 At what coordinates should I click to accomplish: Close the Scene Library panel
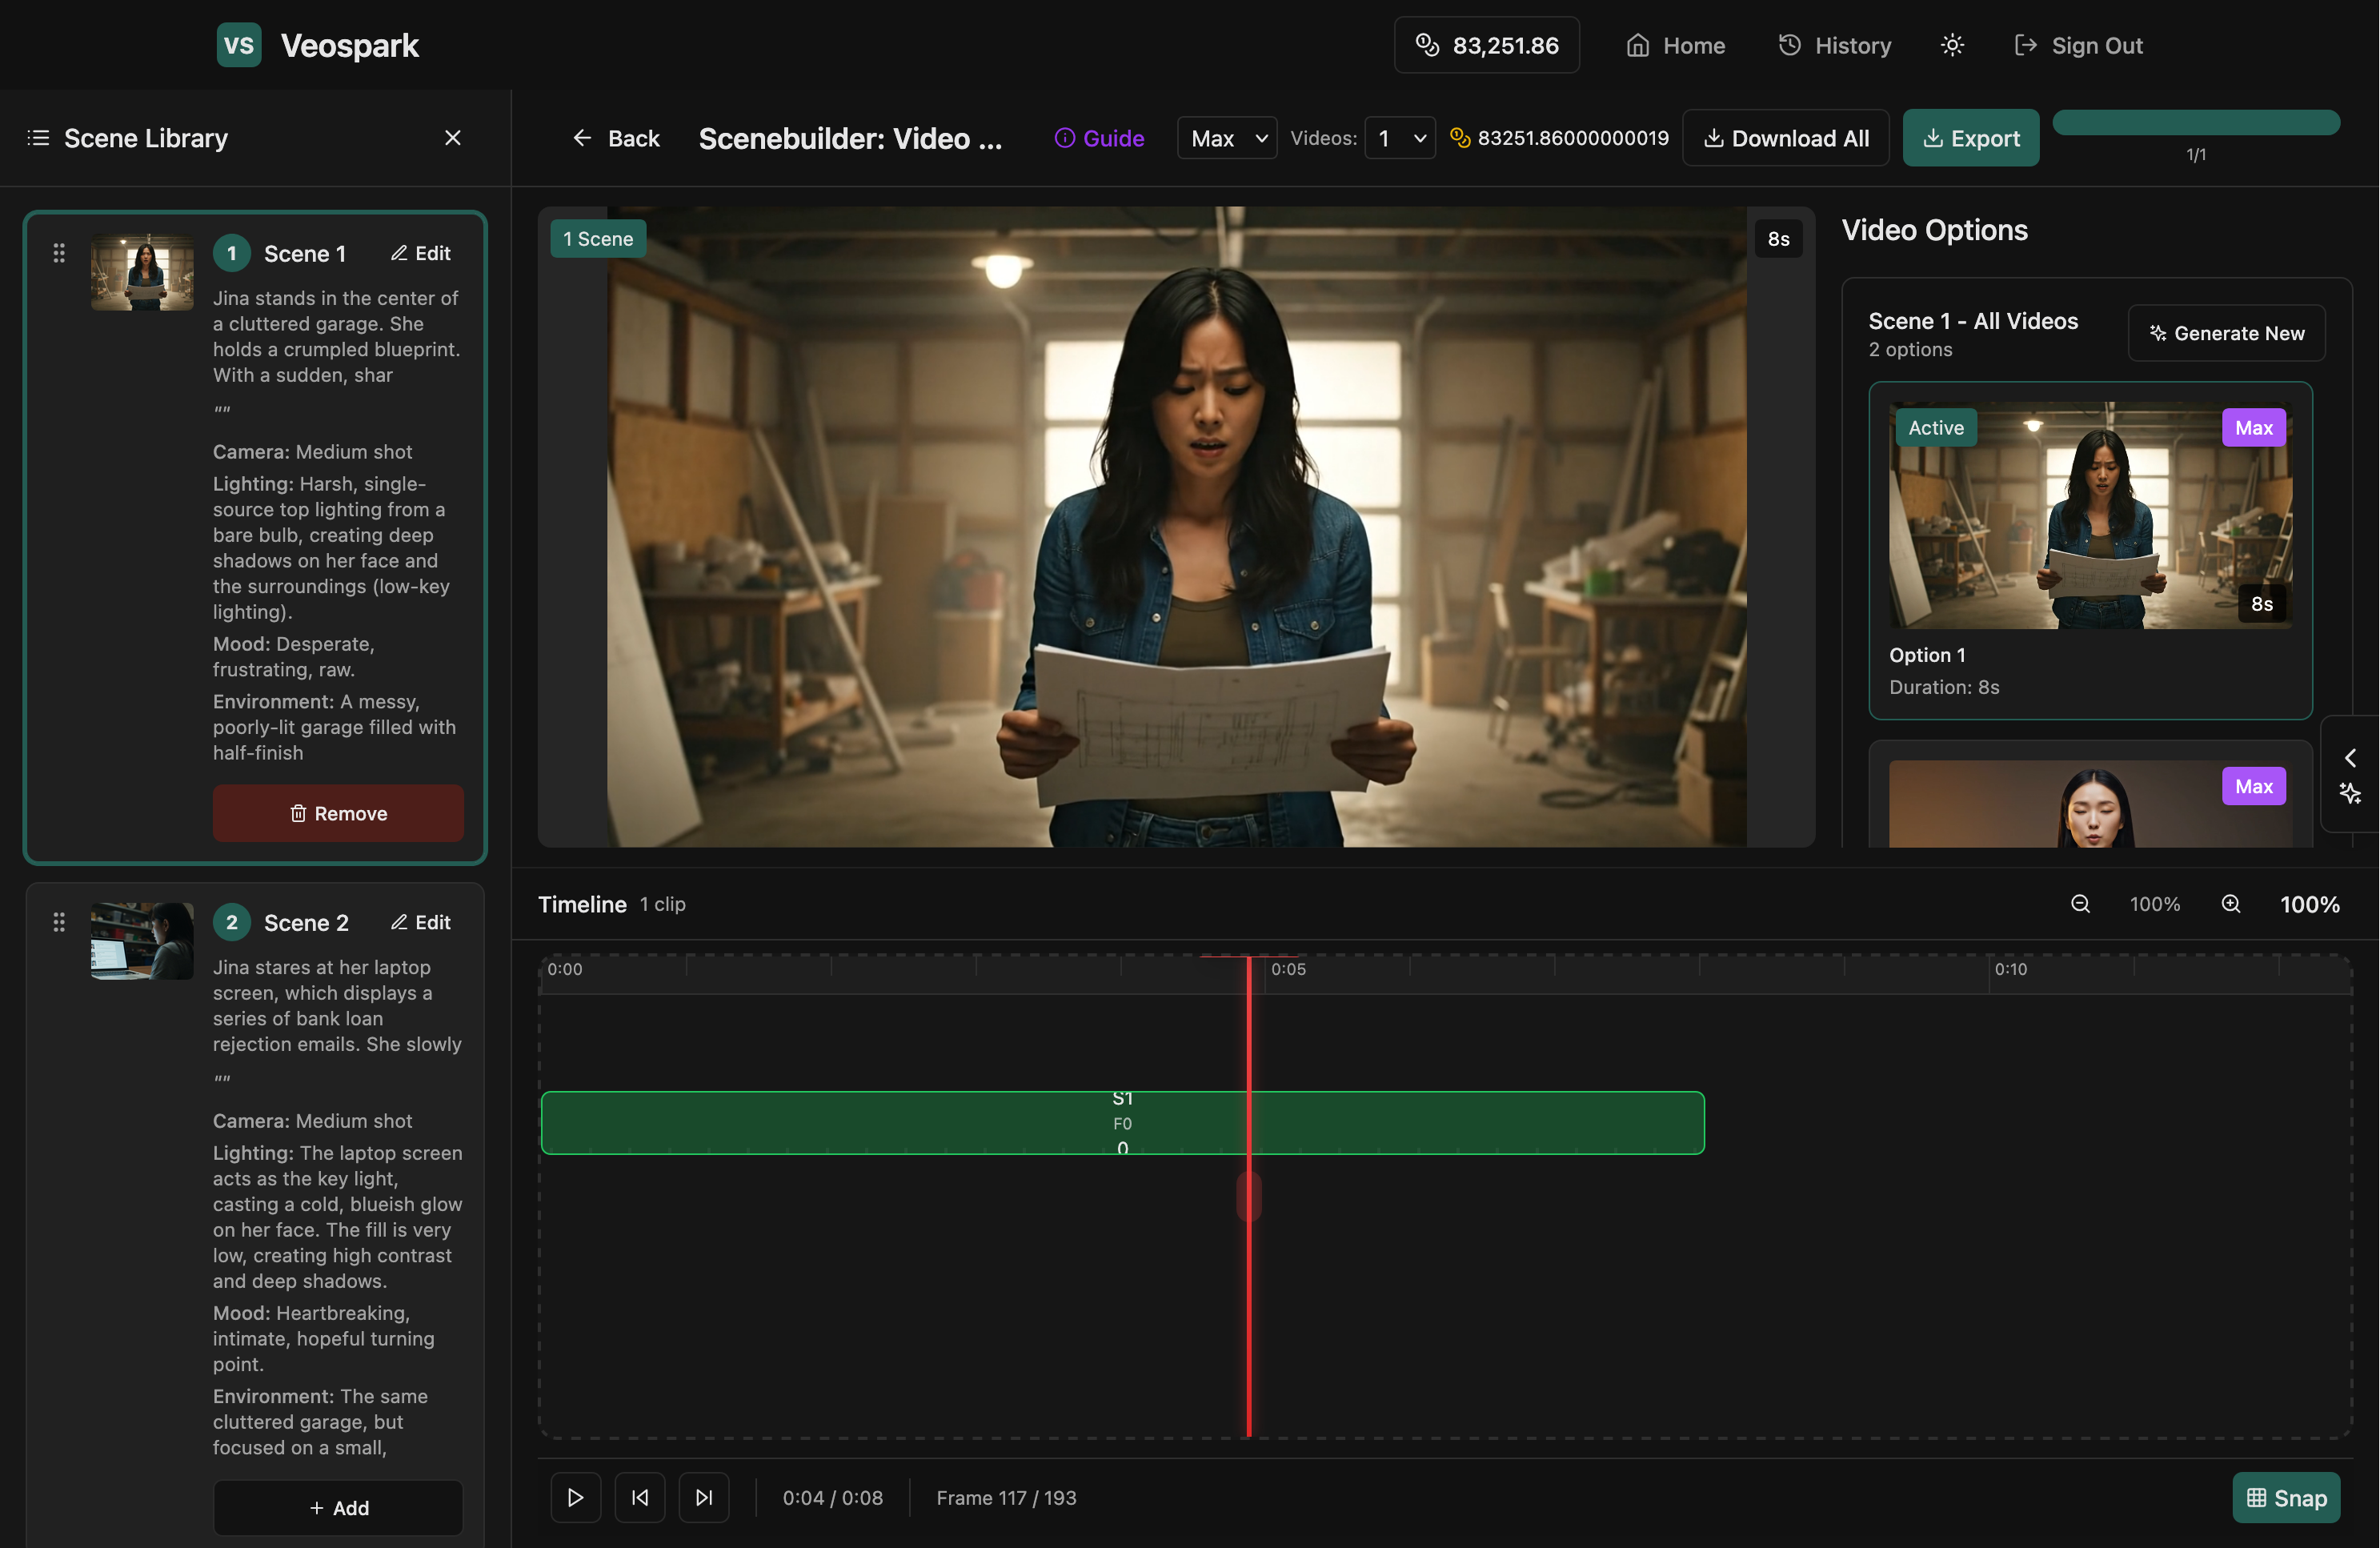453,138
